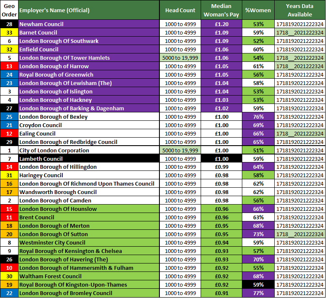
Task: Click the Geo Order 1 cell
Action: pyautogui.click(x=9, y=150)
